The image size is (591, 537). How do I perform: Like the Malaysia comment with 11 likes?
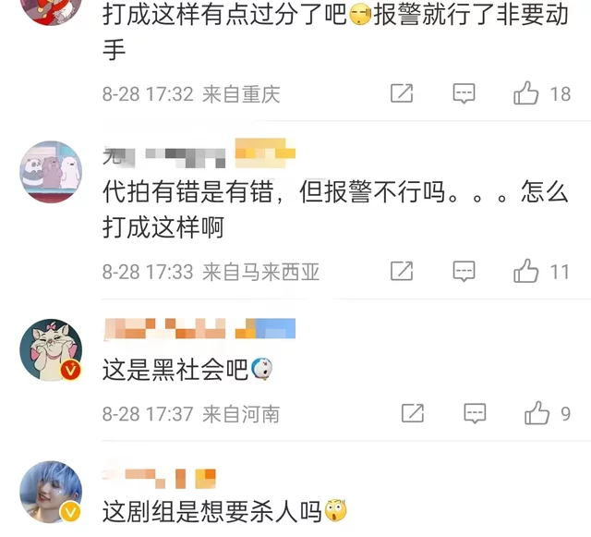click(525, 271)
